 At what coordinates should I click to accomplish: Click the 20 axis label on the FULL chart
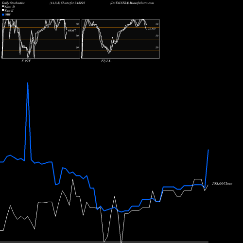tap(157, 47)
